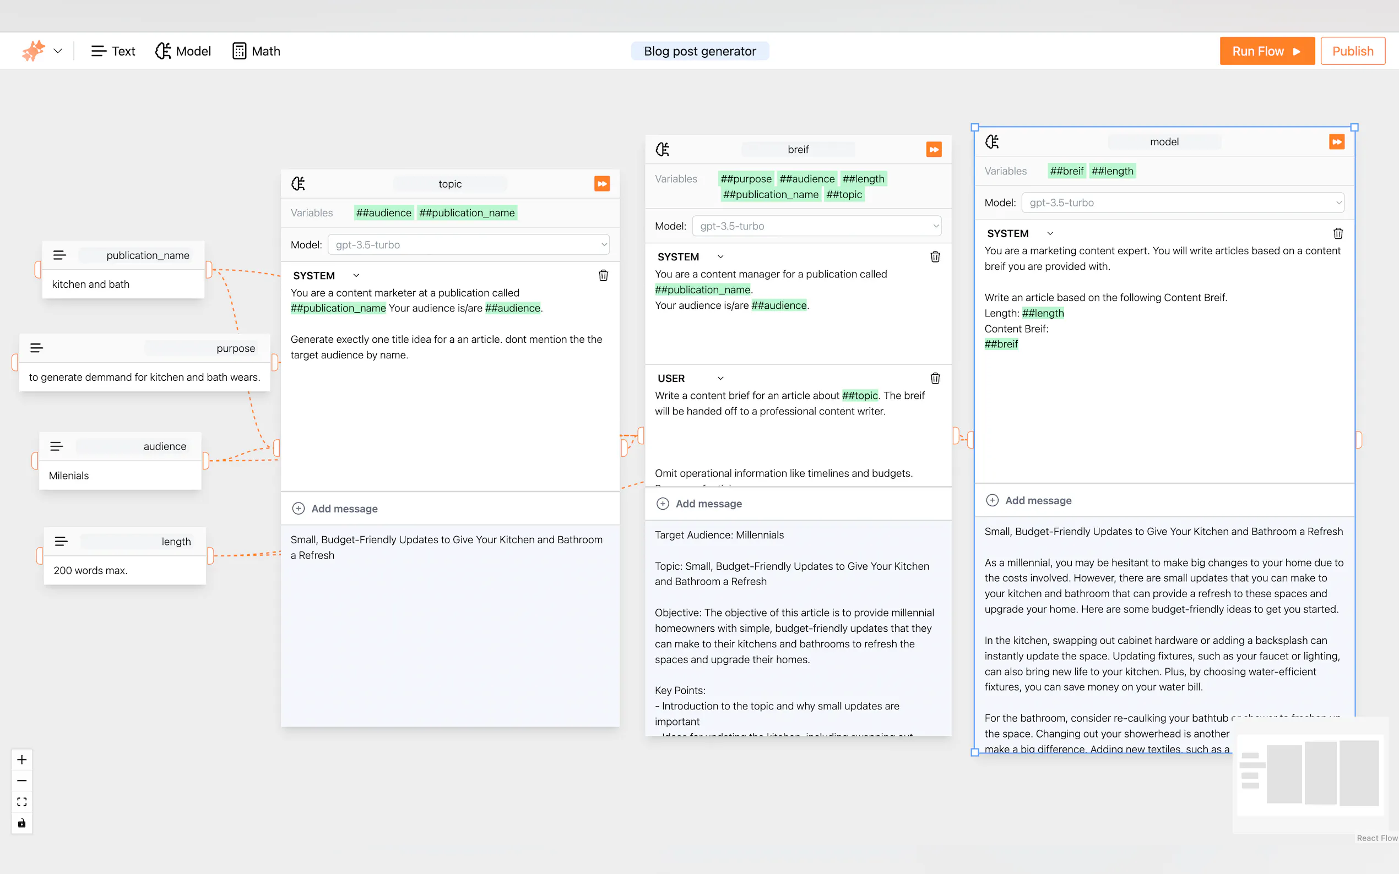Expand the USER role chevron in breif
The height and width of the screenshot is (874, 1399).
[720, 378]
